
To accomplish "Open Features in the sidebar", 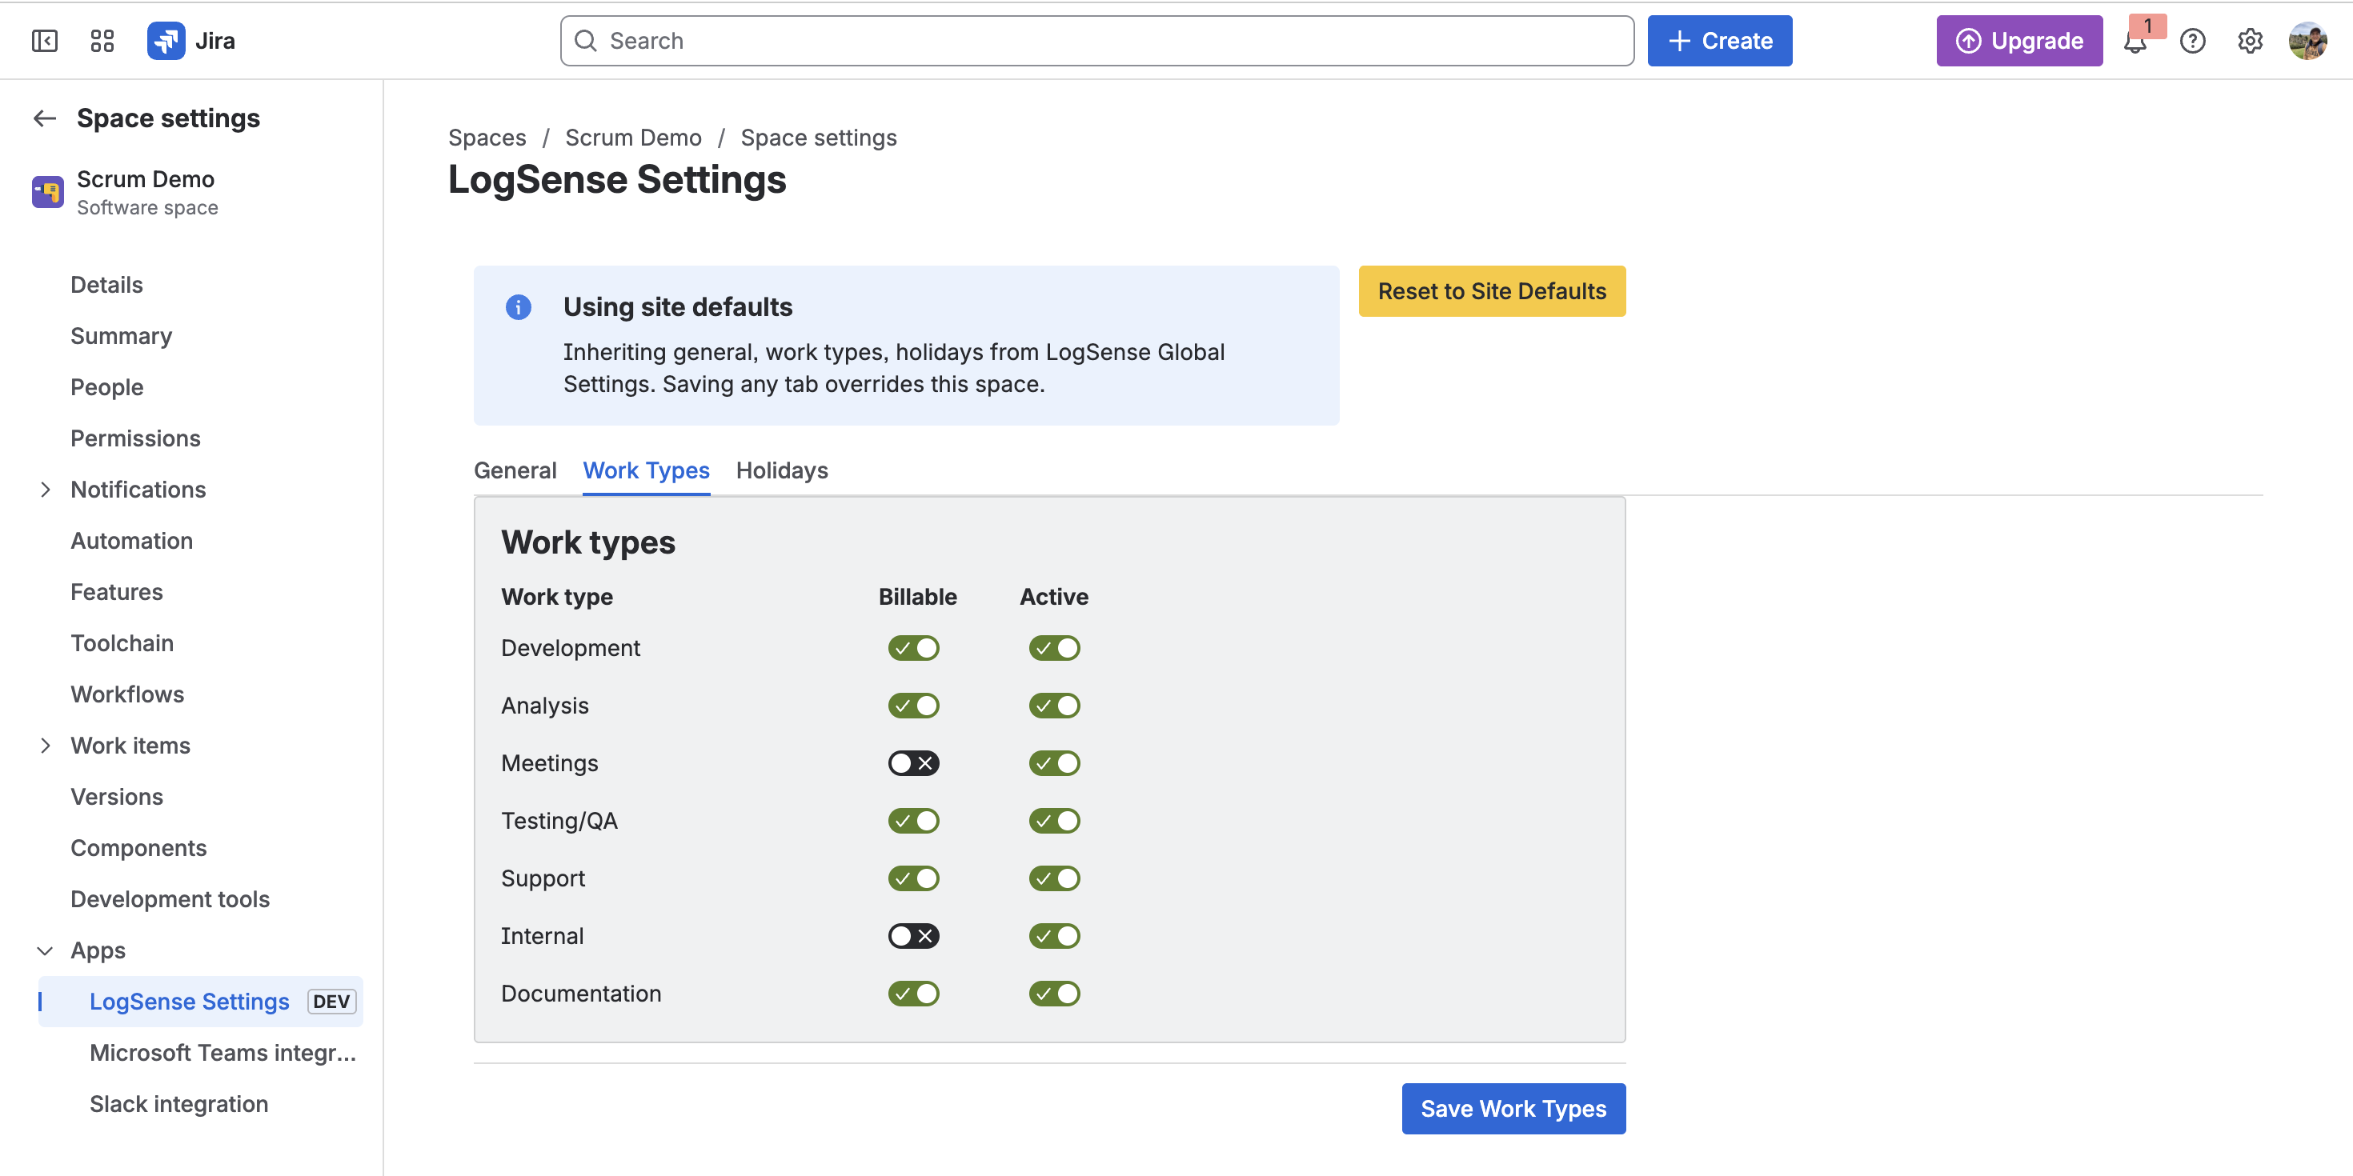I will coord(117,592).
